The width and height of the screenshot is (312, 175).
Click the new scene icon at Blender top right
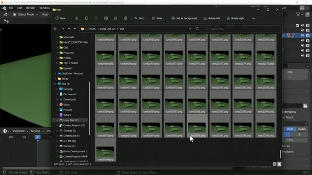tap(302, 8)
